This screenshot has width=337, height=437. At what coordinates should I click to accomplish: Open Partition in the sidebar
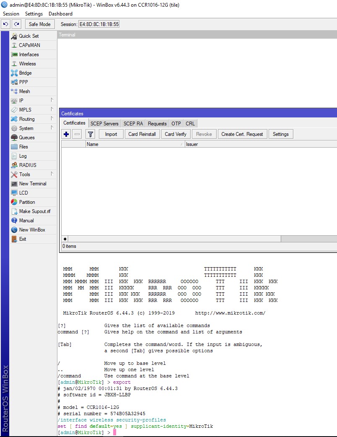pyautogui.click(x=33, y=202)
